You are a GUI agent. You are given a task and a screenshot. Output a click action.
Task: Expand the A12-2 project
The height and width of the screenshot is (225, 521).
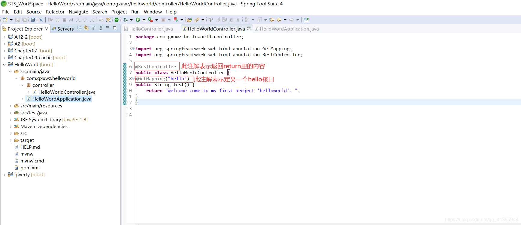4,37
